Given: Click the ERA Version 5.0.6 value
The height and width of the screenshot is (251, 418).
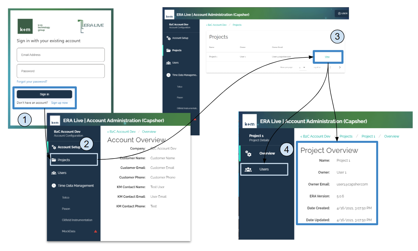Looking at the screenshot, I should 340,197.
